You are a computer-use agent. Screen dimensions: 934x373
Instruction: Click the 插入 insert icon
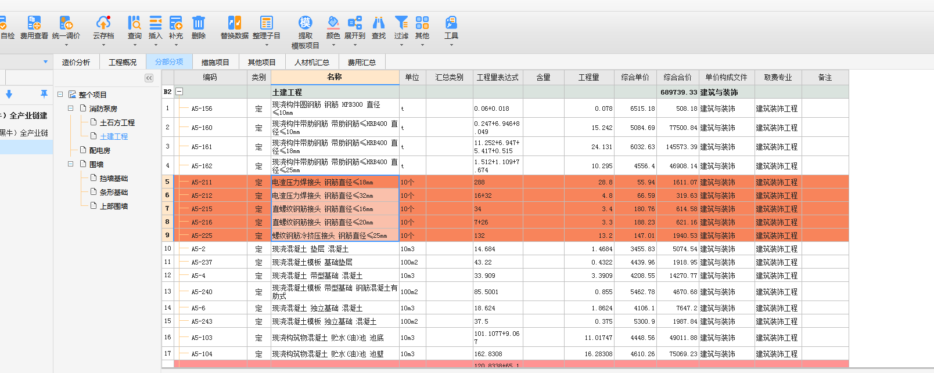pos(156,23)
